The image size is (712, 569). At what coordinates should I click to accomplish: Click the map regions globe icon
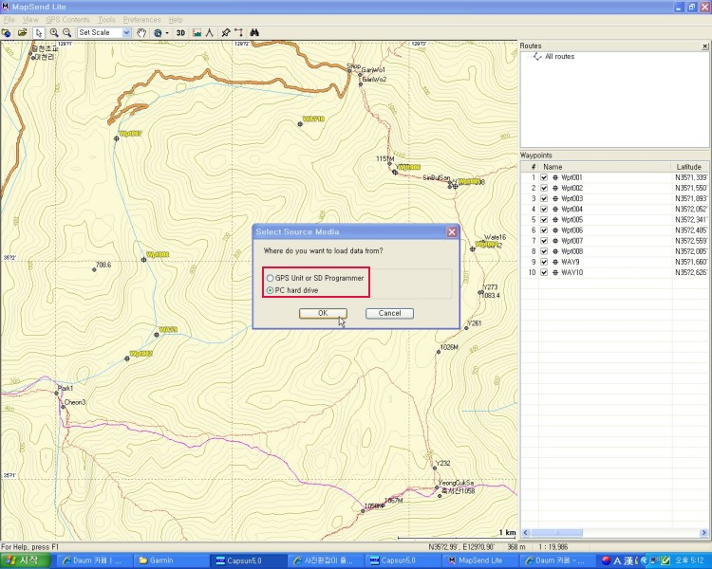point(7,32)
